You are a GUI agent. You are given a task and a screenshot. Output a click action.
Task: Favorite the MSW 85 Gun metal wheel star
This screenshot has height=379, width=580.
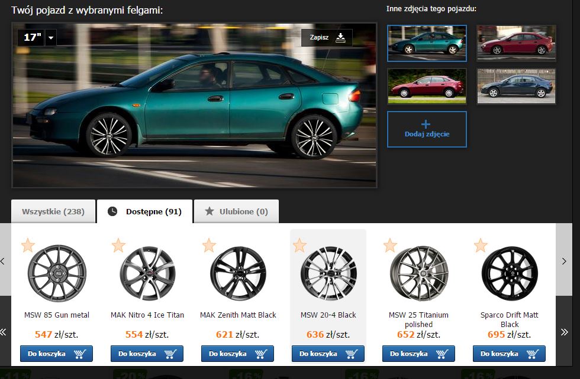click(x=28, y=245)
